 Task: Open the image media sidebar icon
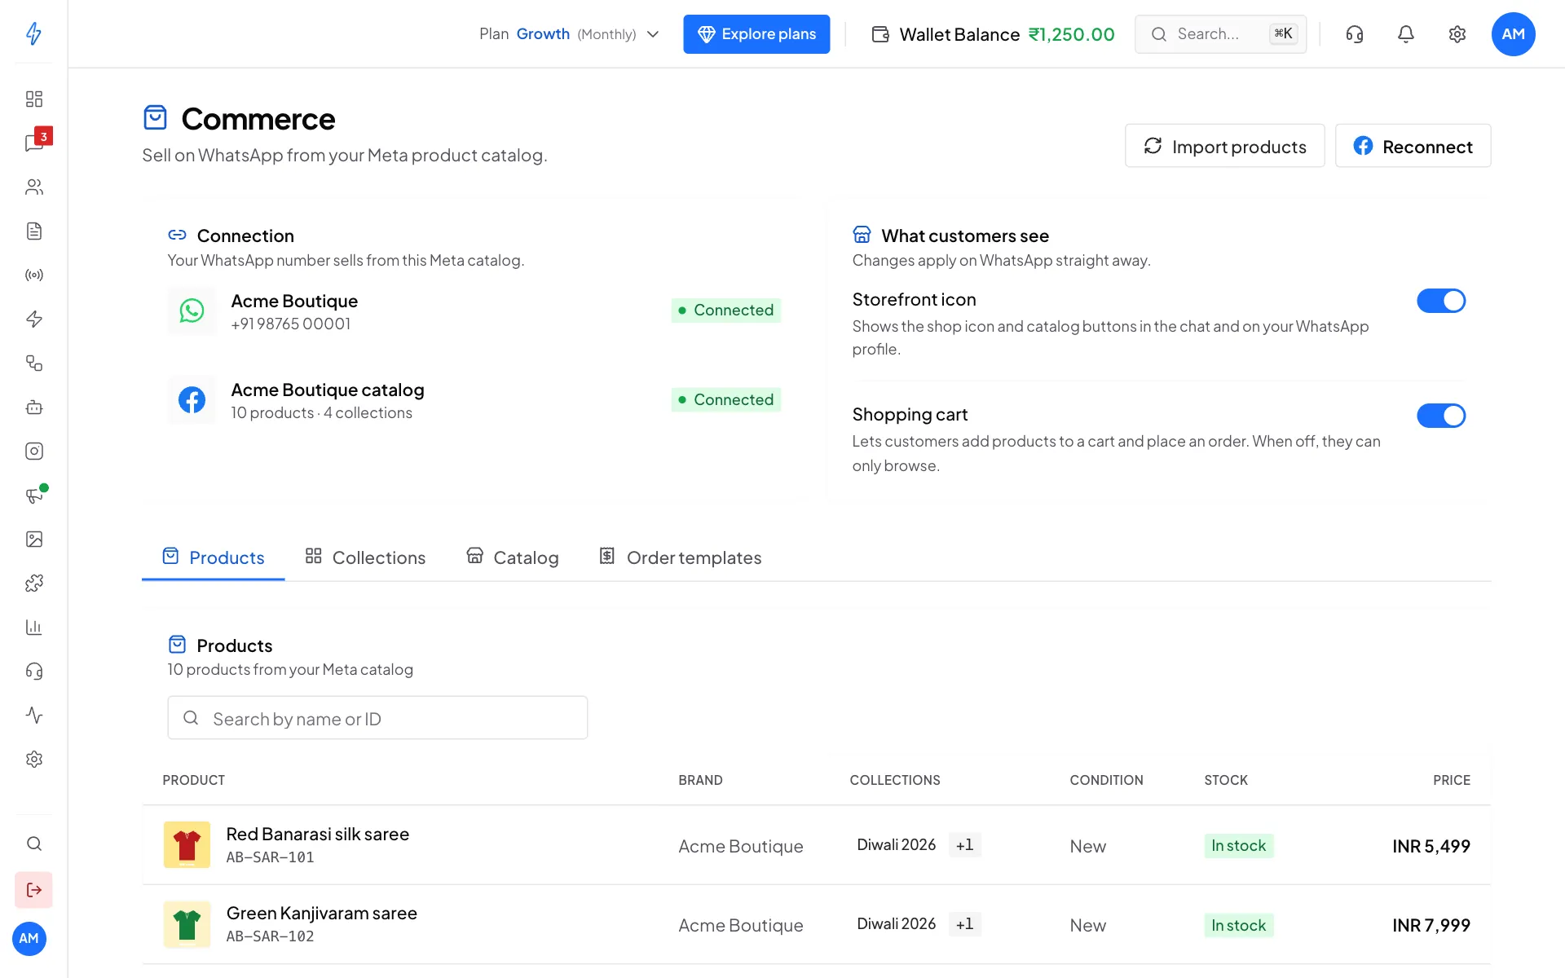click(33, 539)
